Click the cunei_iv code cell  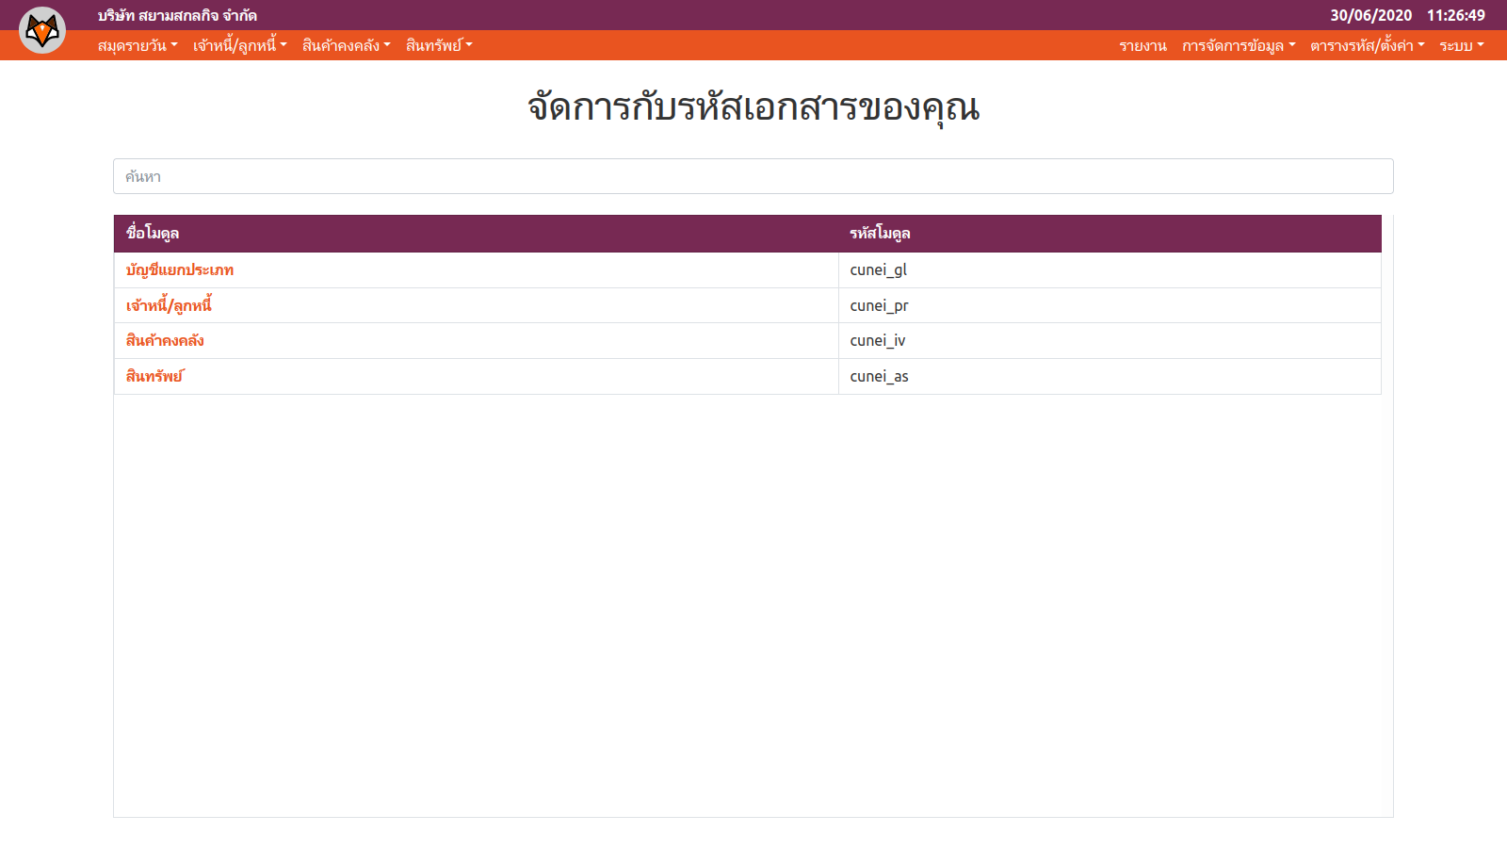click(877, 341)
